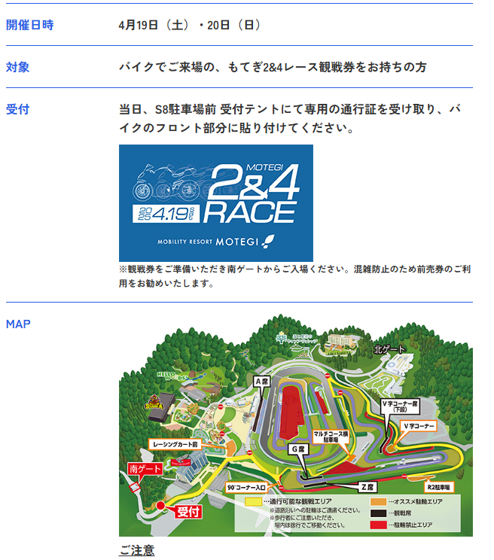Click the yellow legend swatch for 通行可能な観戦エリア

[253, 502]
